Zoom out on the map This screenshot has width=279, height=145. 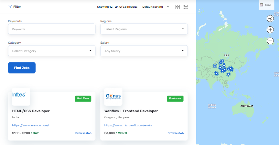[x=270, y=41]
